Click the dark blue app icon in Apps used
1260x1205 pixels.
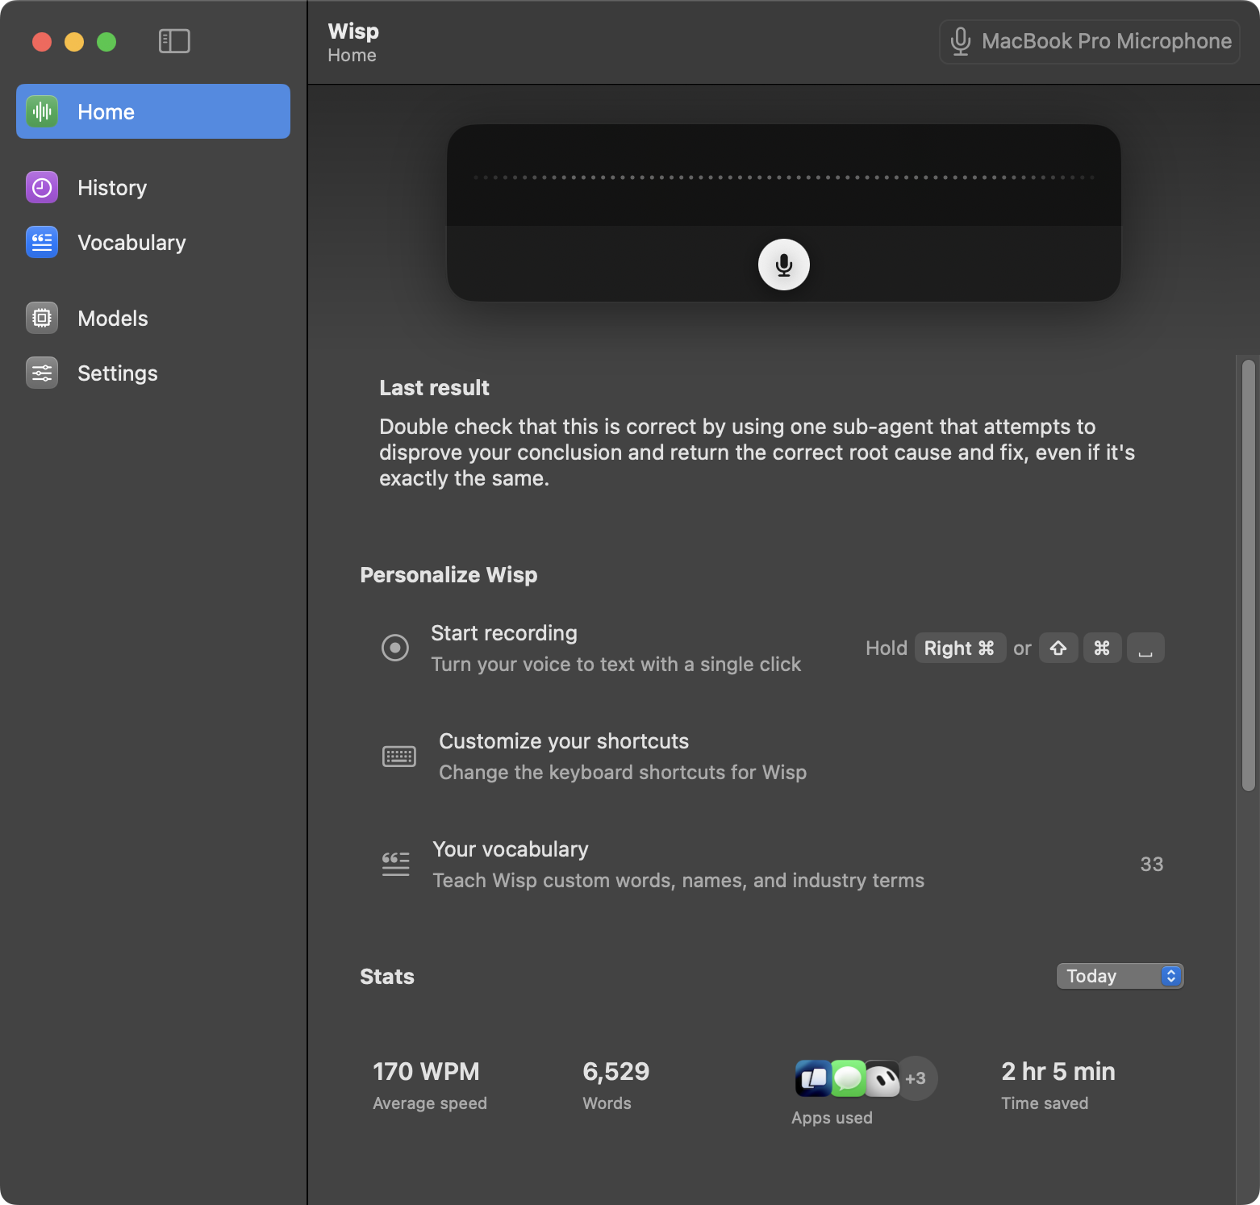tap(814, 1078)
